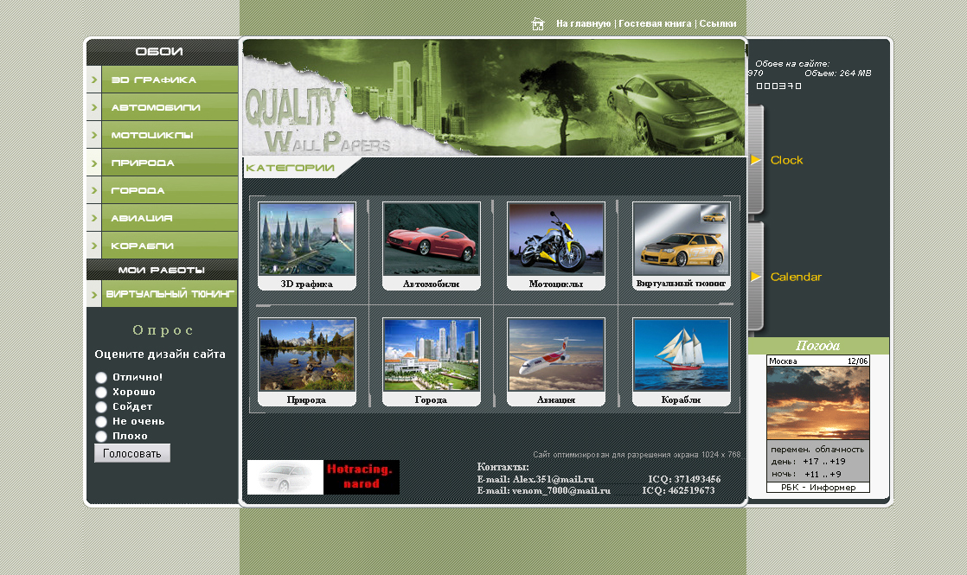
Task: Click the Clock label
Action: coord(786,160)
